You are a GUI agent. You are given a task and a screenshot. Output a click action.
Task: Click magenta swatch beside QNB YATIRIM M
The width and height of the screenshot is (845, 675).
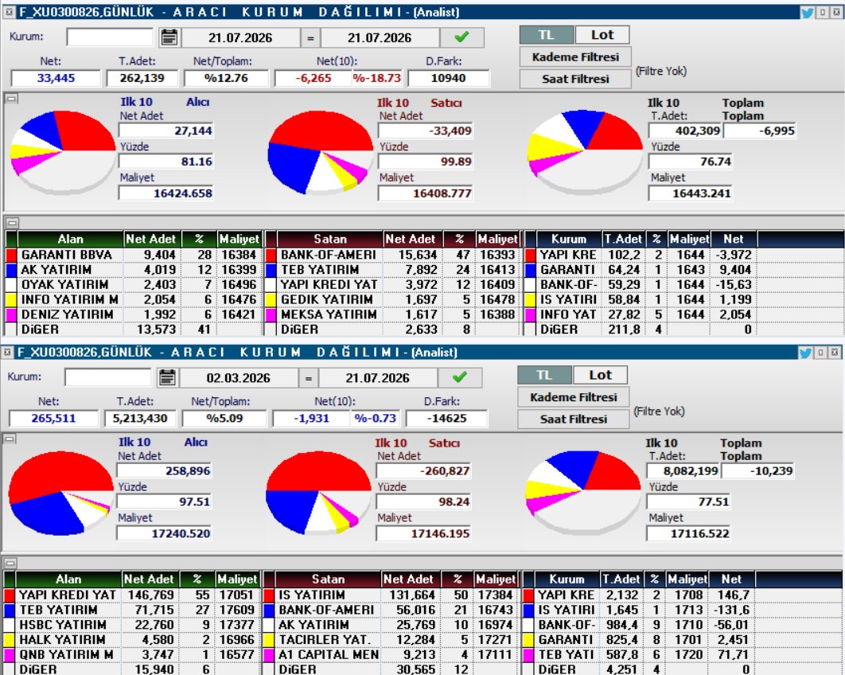(x=10, y=654)
